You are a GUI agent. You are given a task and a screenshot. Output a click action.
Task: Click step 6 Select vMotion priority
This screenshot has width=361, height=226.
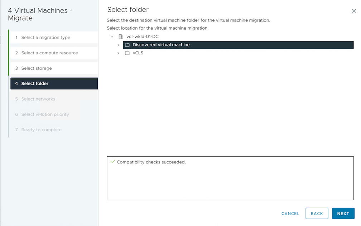click(45, 114)
